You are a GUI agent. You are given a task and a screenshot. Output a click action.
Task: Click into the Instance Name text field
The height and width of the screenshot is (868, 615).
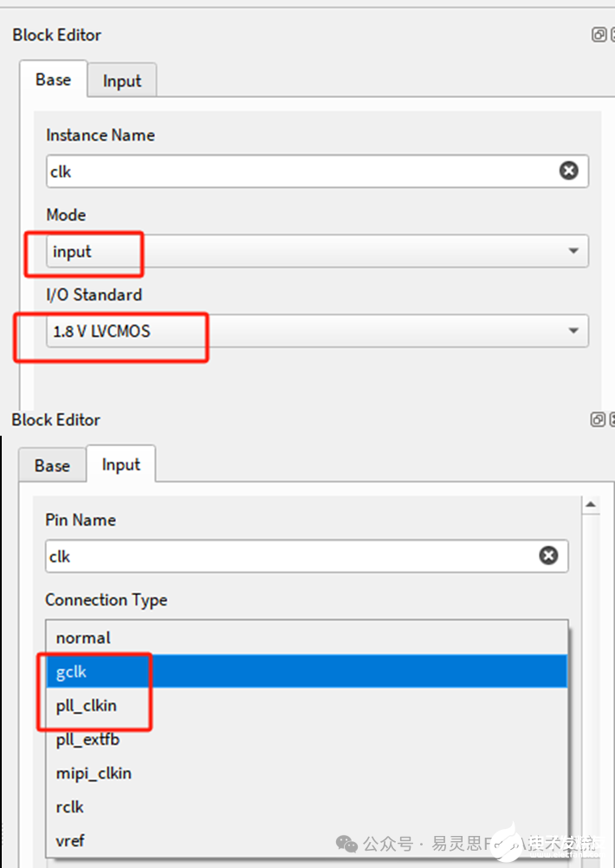(295, 172)
